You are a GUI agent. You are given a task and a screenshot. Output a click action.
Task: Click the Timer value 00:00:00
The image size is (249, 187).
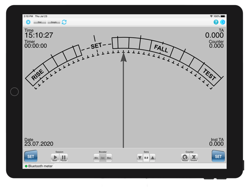[36, 46]
